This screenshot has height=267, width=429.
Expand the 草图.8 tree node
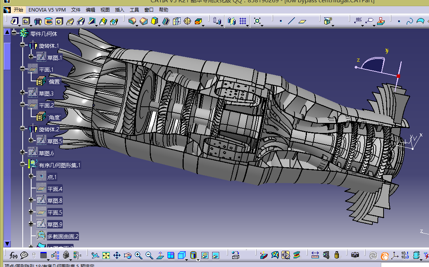pyautogui.click(x=31, y=200)
